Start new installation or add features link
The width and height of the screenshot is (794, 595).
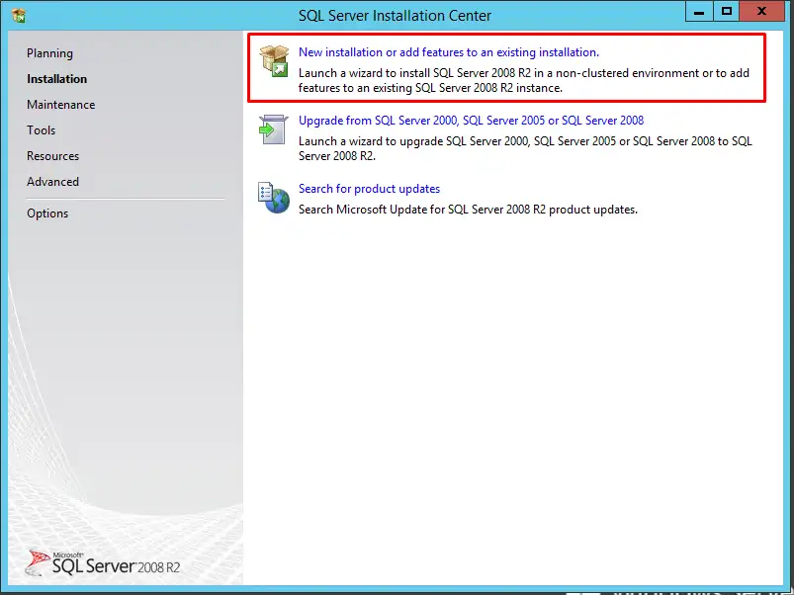pyautogui.click(x=449, y=52)
